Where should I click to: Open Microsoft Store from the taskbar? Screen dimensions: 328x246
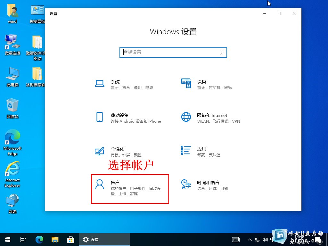[70, 240]
